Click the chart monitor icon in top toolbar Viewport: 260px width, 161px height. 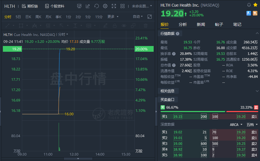tap(79, 6)
